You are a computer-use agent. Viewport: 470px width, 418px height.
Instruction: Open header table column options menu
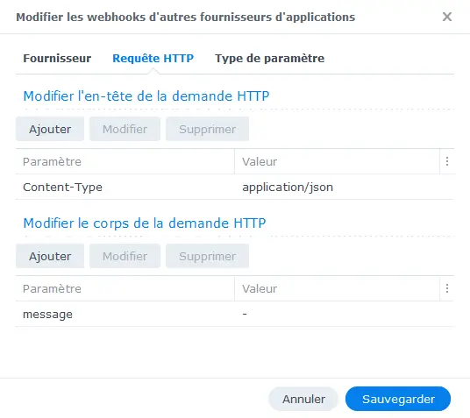447,161
